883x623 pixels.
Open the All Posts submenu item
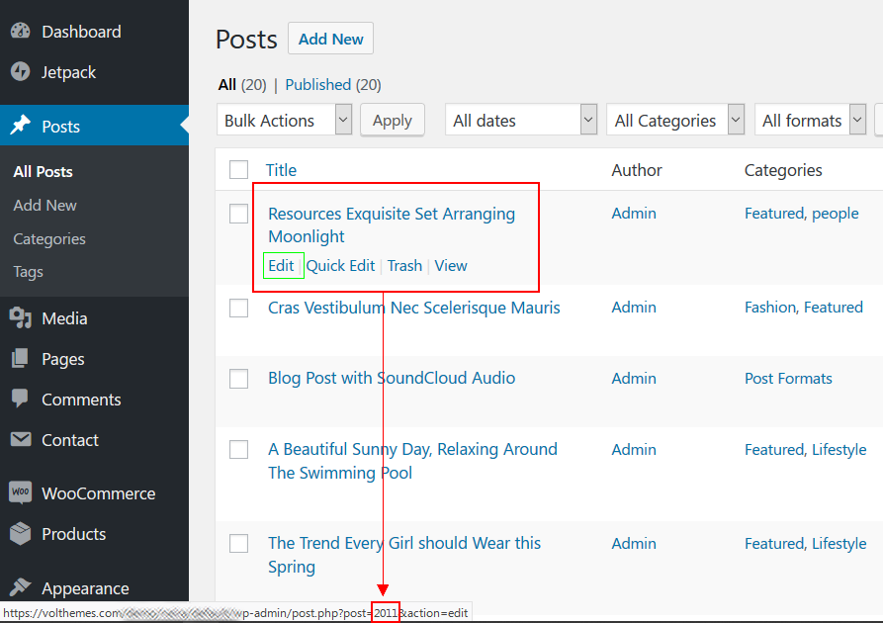pyautogui.click(x=43, y=171)
